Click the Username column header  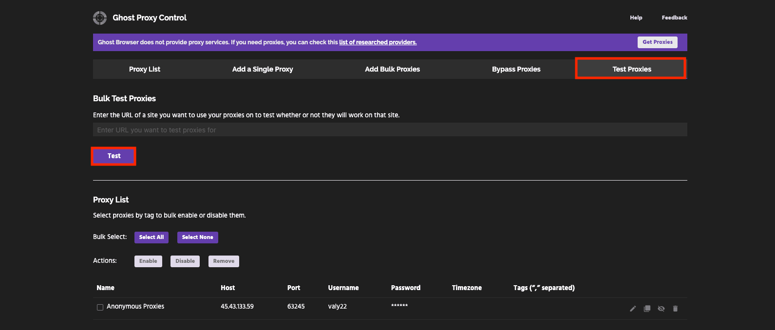click(343, 288)
